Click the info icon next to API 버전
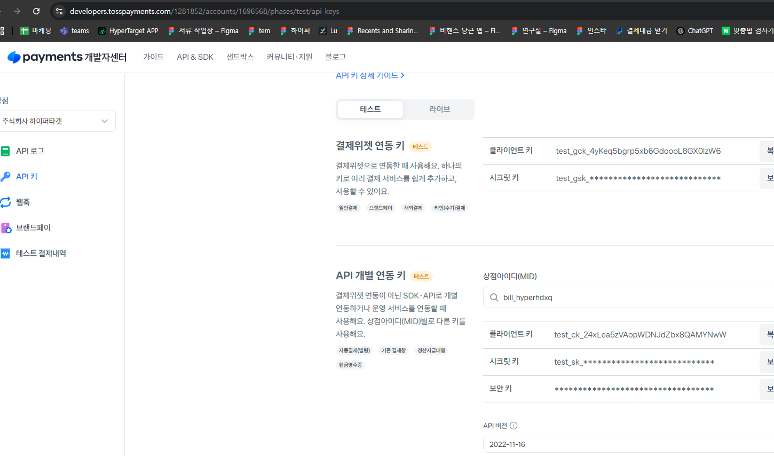 tap(514, 426)
